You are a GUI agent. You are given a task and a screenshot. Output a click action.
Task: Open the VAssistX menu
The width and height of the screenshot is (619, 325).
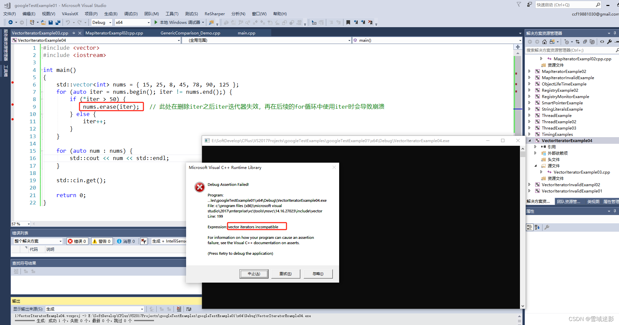point(70,14)
